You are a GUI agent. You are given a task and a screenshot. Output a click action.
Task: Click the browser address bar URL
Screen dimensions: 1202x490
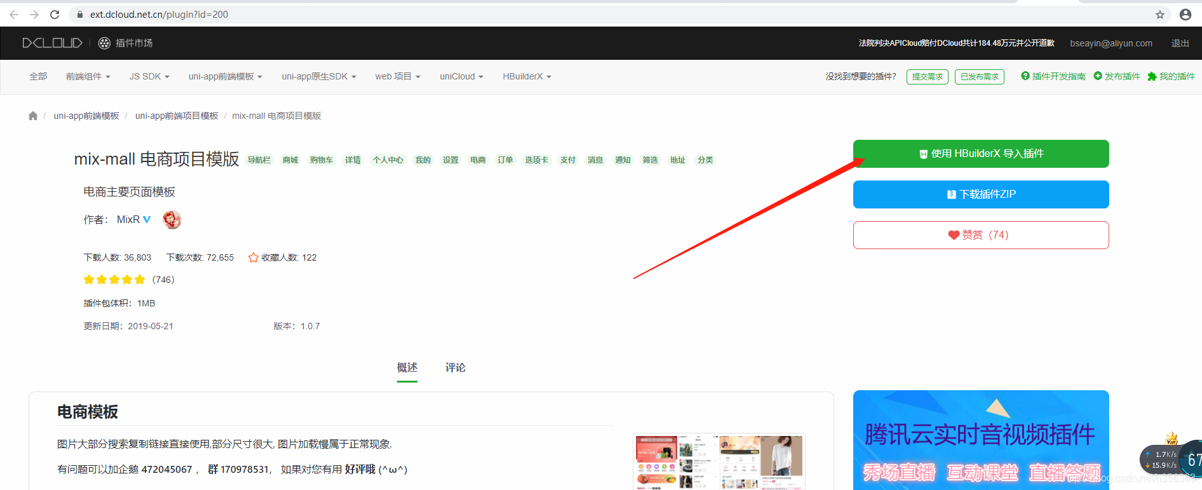coord(159,15)
